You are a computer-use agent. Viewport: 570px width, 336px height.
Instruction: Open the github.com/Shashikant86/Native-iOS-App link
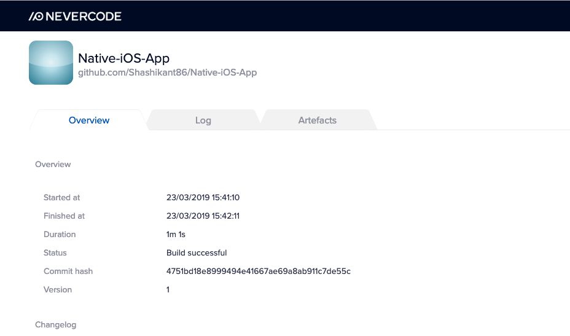[168, 72]
